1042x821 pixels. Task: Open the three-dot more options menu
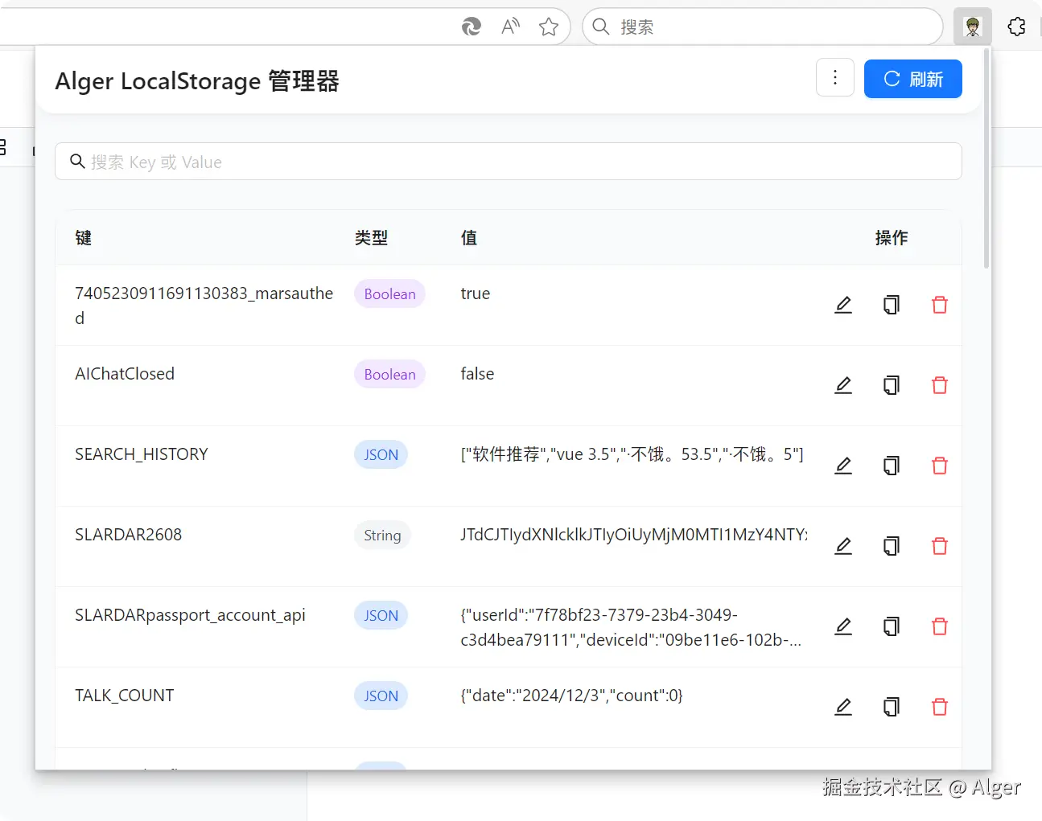point(835,78)
